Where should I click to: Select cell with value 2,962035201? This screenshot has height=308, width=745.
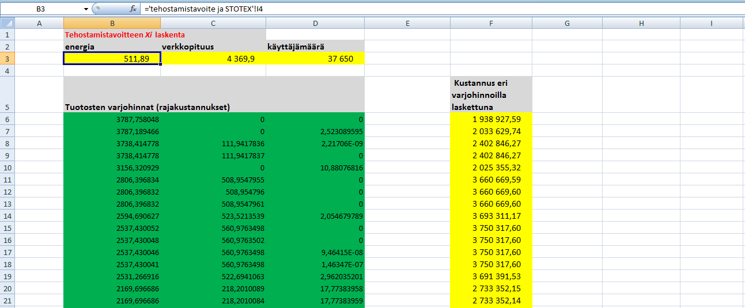(x=315, y=276)
